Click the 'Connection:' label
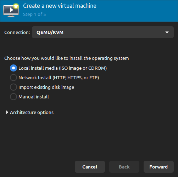Image resolution: width=178 pixels, height=177 pixels. pyautogui.click(x=17, y=32)
